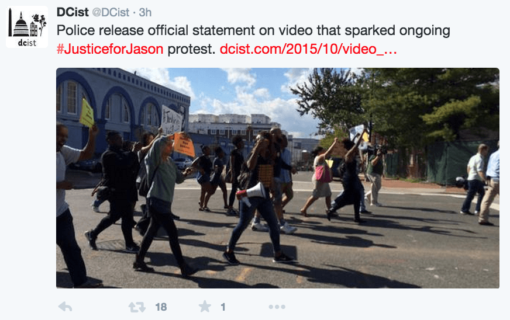The image size is (510, 320).
Task: Open the #JusticeforJason hashtag
Action: pyautogui.click(x=110, y=50)
